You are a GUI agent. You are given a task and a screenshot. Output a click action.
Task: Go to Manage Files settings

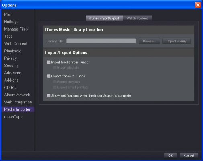click(x=16, y=29)
